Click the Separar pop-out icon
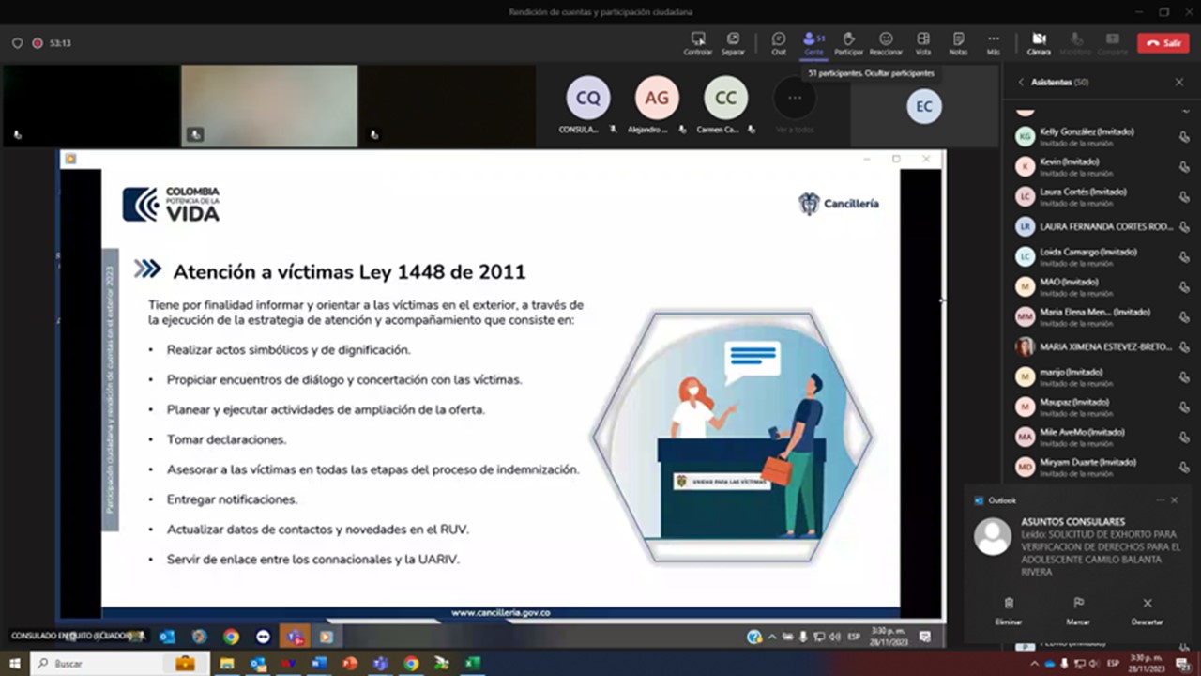Screen dimensions: 1201x676 click(733, 43)
